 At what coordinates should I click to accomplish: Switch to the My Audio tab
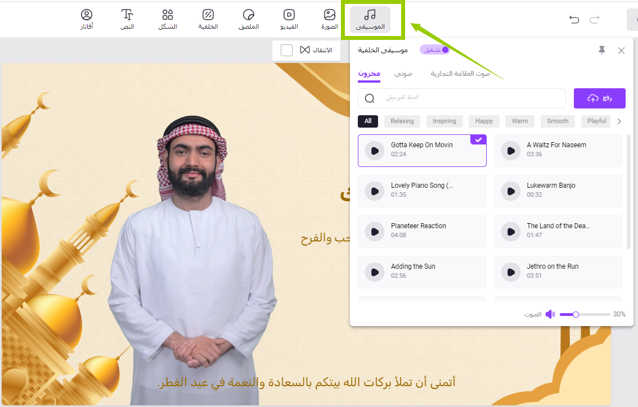tap(403, 74)
